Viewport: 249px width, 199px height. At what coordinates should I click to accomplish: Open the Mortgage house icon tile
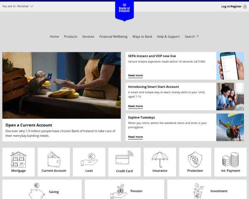point(18,159)
